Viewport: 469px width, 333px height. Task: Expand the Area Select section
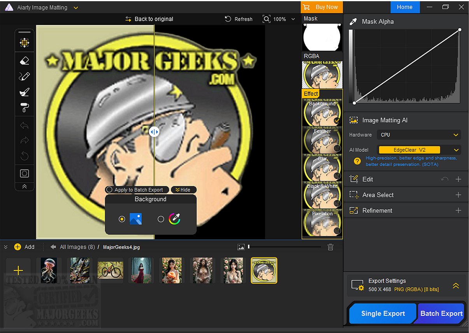[x=458, y=195]
